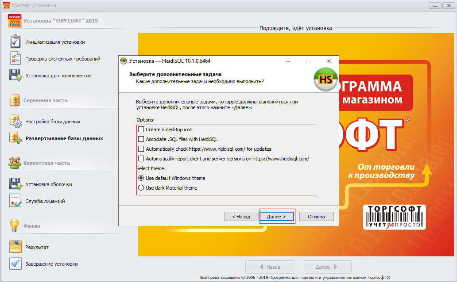Screen dimensions: 457x282
Task: Click the green HeidiSQL logo icon
Action: (x=325, y=80)
